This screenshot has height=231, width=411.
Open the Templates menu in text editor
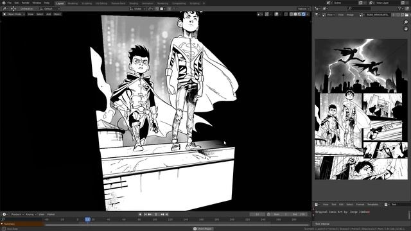(x=372, y=204)
